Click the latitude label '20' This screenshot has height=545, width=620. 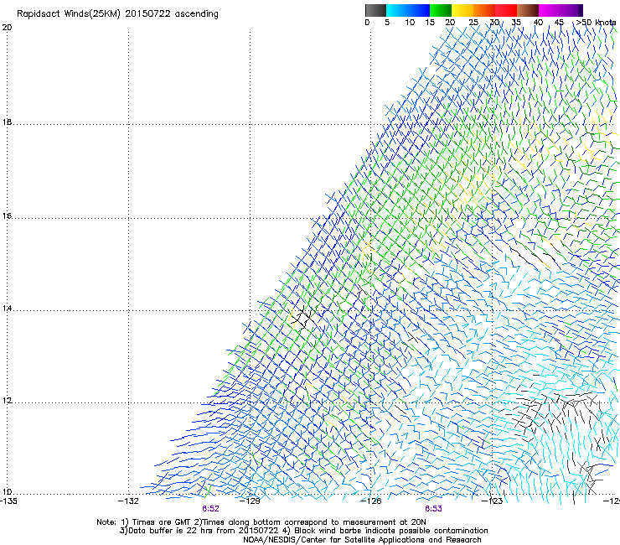(x=7, y=28)
